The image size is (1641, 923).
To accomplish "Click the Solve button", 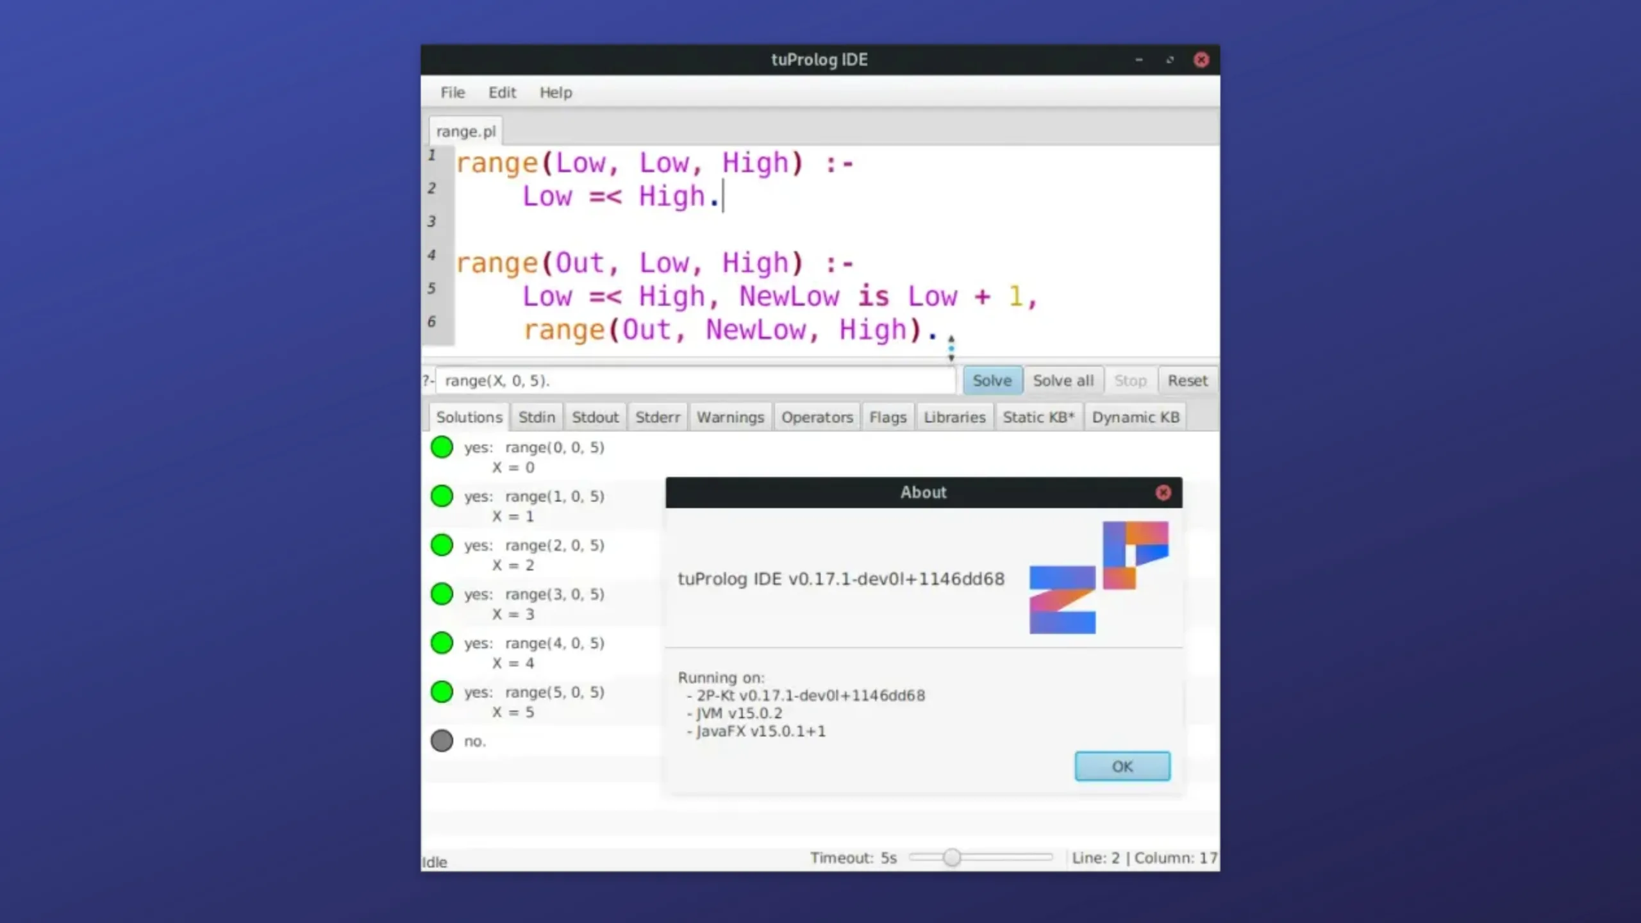I will pyautogui.click(x=992, y=381).
